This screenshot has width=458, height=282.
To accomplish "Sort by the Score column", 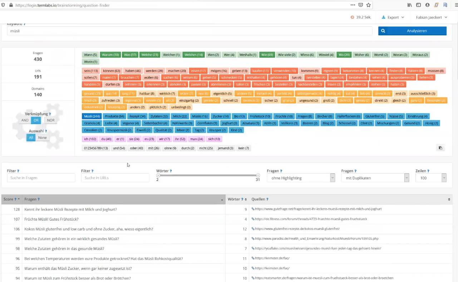I will pos(12,199).
